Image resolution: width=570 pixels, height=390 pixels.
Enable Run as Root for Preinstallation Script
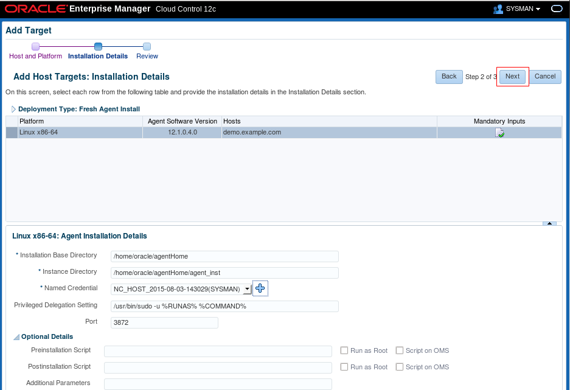pos(344,350)
